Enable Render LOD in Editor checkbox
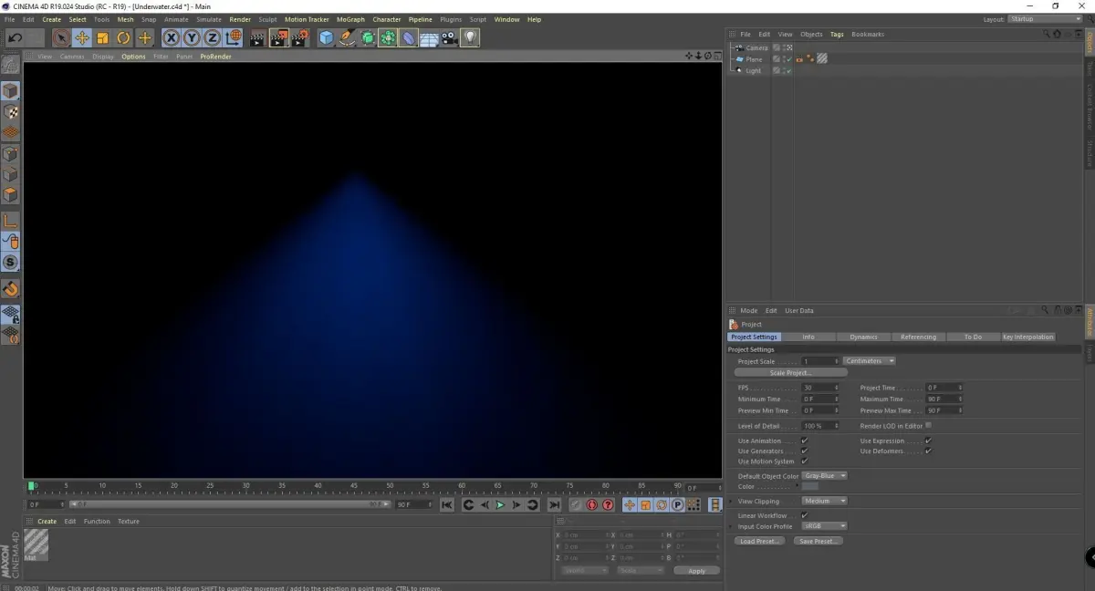The image size is (1095, 591). (x=928, y=425)
